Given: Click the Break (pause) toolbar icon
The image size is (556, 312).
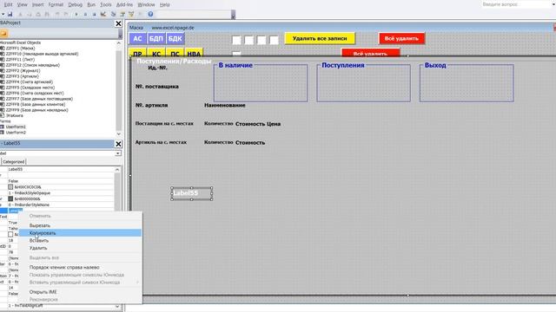Looking at the screenshot, I should pos(85,14).
